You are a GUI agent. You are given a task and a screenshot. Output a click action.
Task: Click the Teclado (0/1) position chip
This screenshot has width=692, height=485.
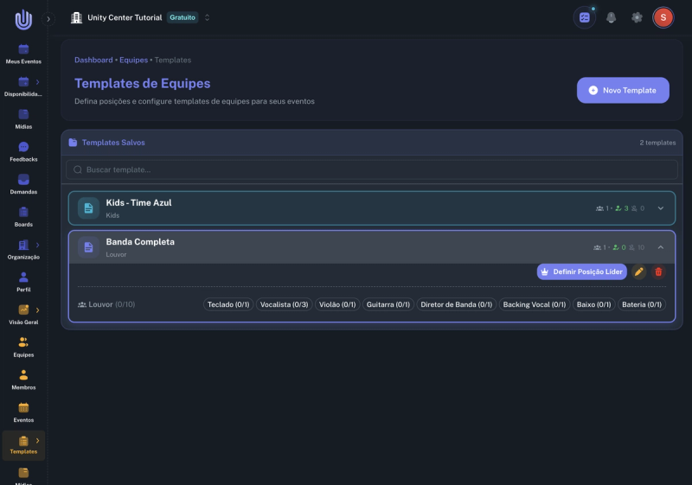pos(228,304)
